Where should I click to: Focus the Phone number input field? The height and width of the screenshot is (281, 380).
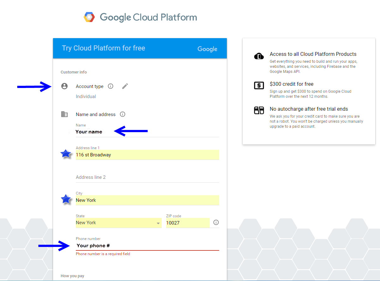[148, 246]
